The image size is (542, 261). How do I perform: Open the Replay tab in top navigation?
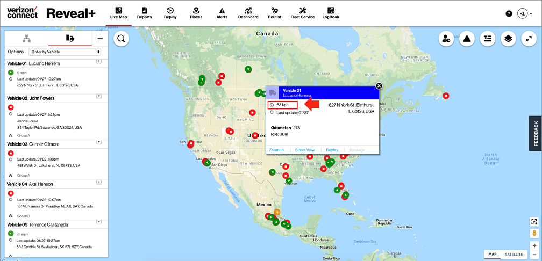(170, 13)
